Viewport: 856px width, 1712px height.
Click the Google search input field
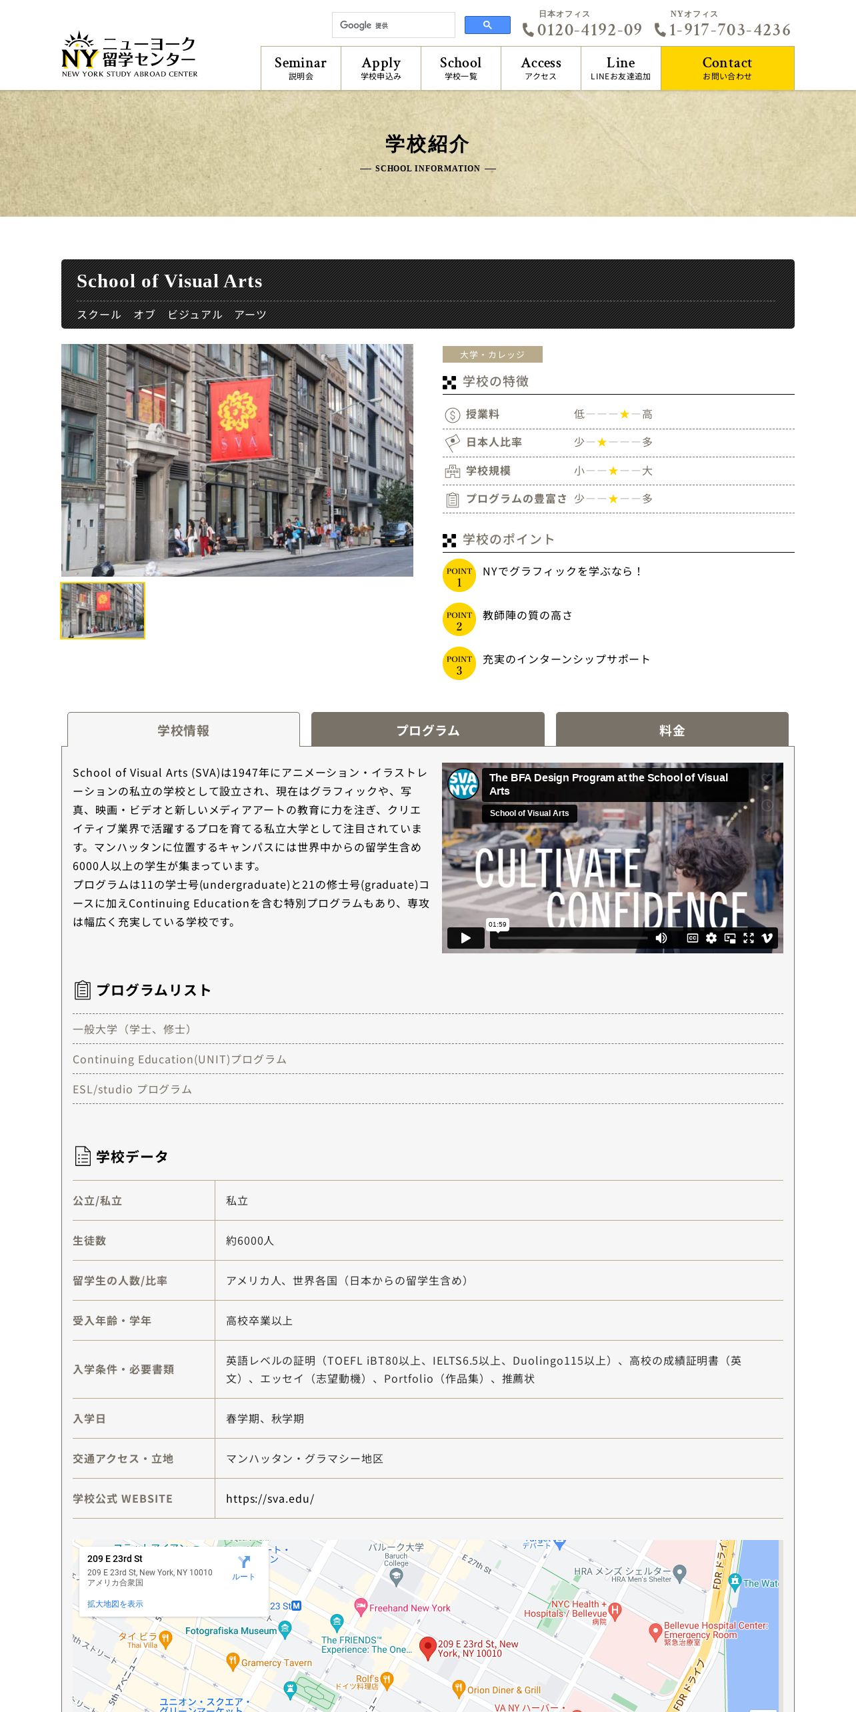tap(393, 25)
